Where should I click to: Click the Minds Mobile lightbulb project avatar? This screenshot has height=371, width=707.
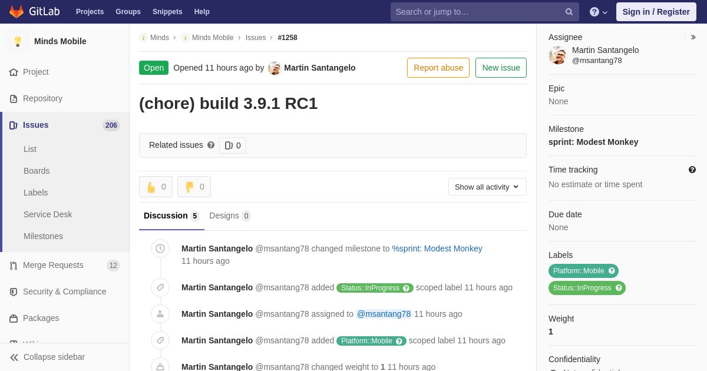[18, 41]
